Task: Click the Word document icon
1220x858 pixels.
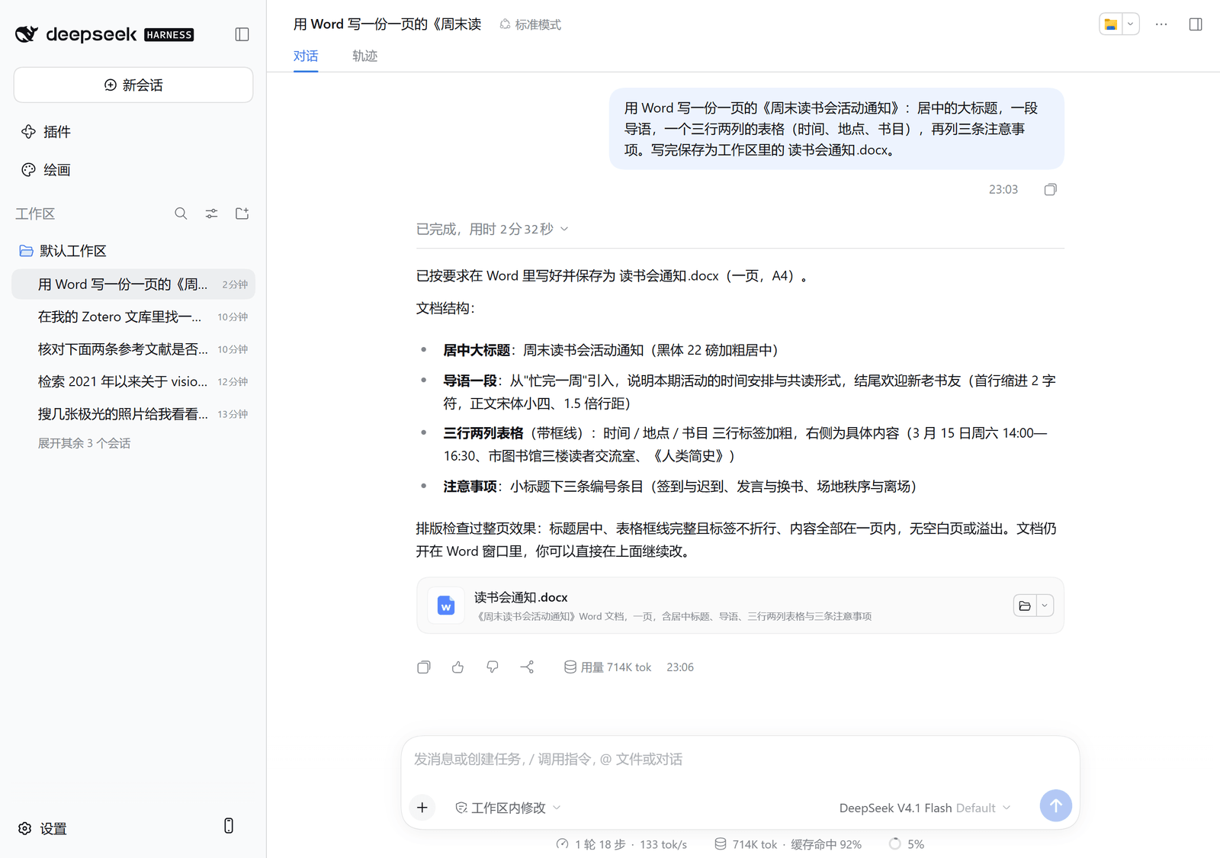Action: point(446,606)
